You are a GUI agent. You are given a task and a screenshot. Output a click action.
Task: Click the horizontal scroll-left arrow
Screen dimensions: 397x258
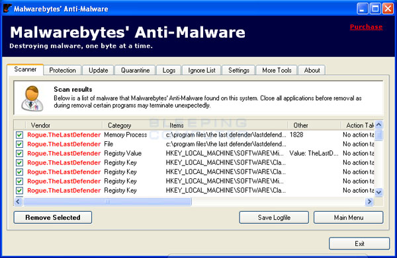[x=19, y=201]
